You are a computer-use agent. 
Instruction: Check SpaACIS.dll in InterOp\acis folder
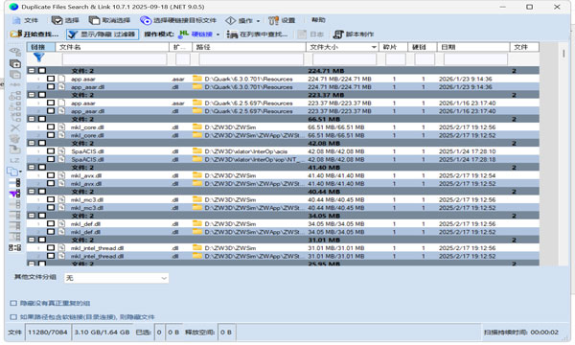coord(51,151)
